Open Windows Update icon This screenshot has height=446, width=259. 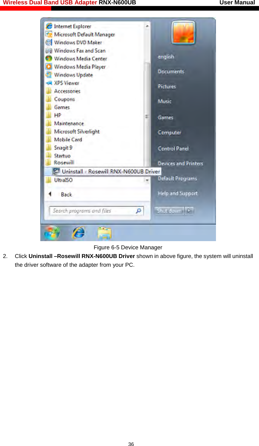(x=49, y=75)
